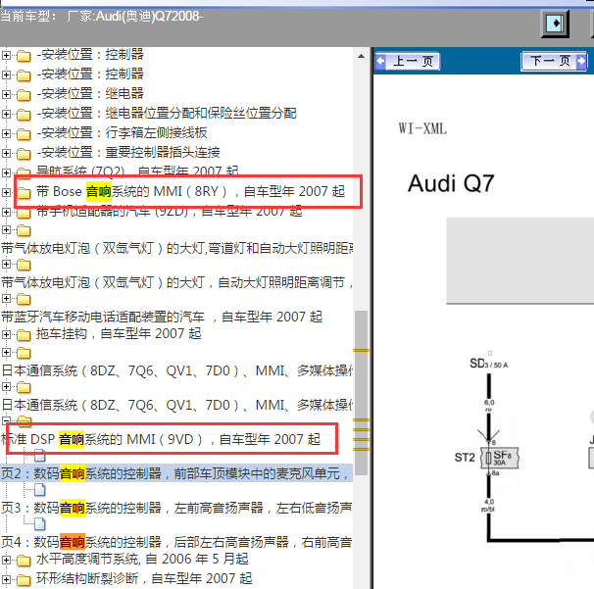This screenshot has height=589, width=594.
Task: Click the arrow button in the top header
Action: pos(555,24)
